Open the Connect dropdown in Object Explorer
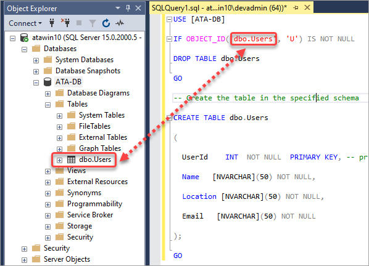369x266 pixels. coord(25,23)
